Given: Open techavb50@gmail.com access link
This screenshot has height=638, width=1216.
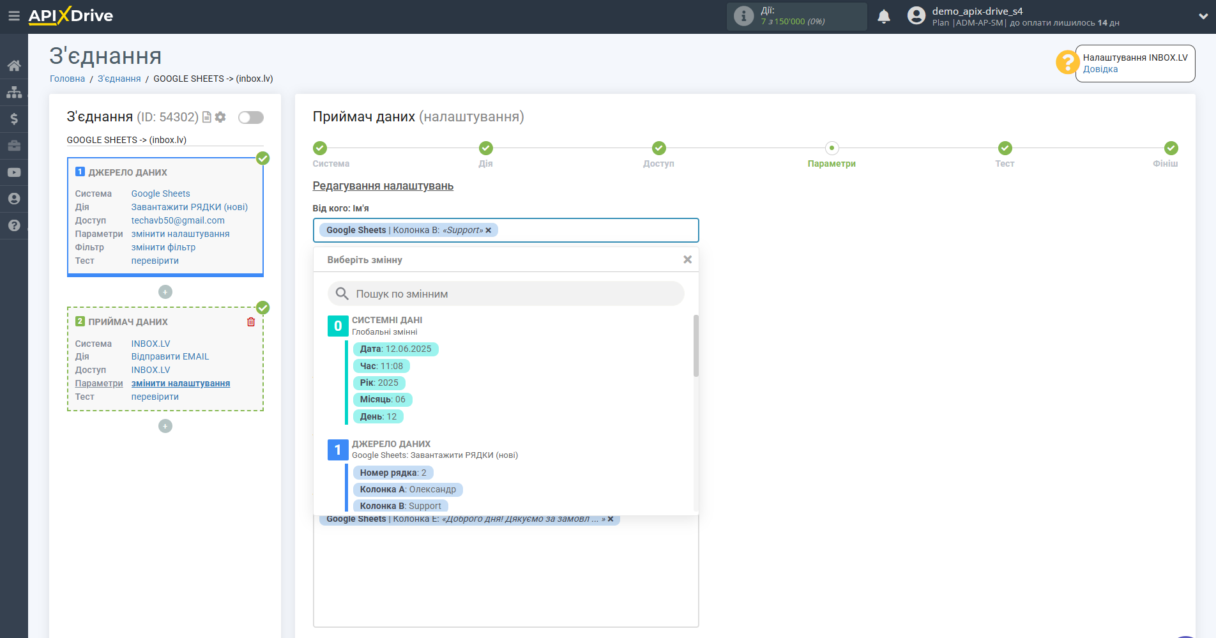Looking at the screenshot, I should [178, 220].
